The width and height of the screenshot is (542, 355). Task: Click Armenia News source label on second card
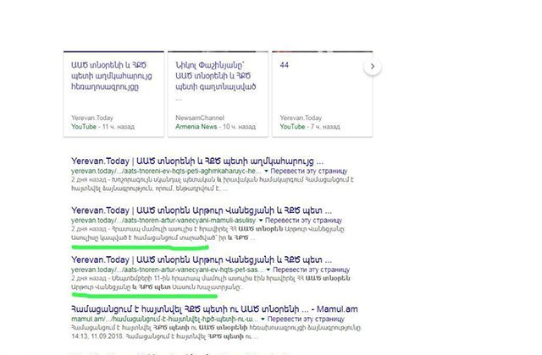(x=192, y=126)
